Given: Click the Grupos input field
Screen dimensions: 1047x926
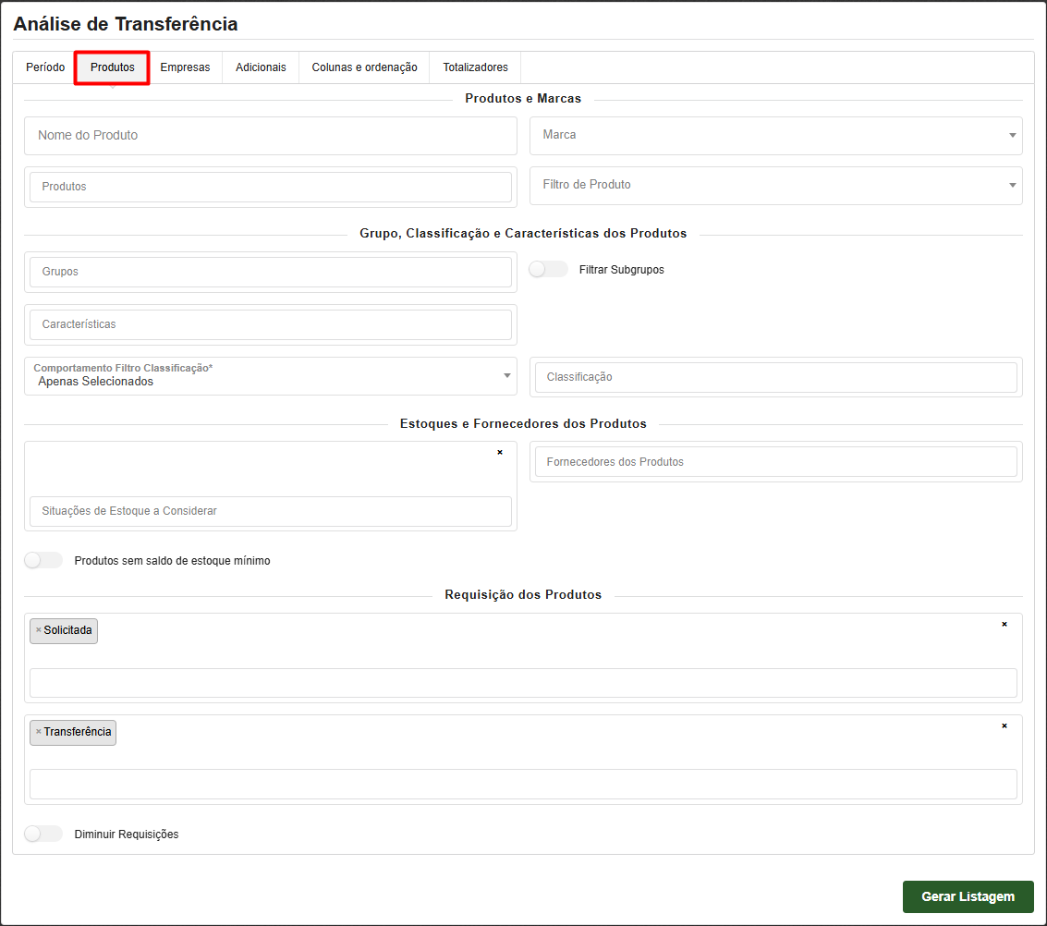Looking at the screenshot, I should [x=271, y=272].
